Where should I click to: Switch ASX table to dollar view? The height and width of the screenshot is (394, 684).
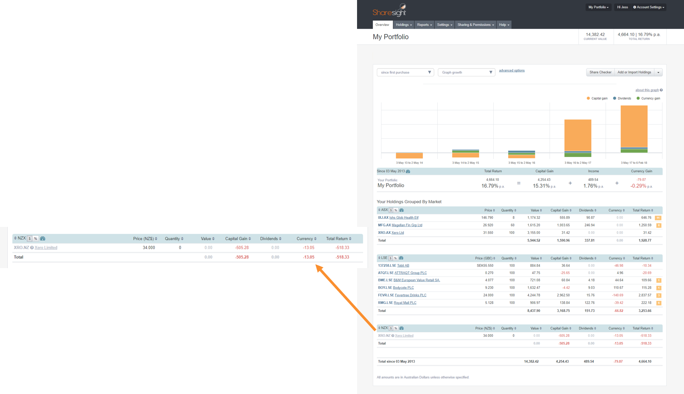click(391, 210)
